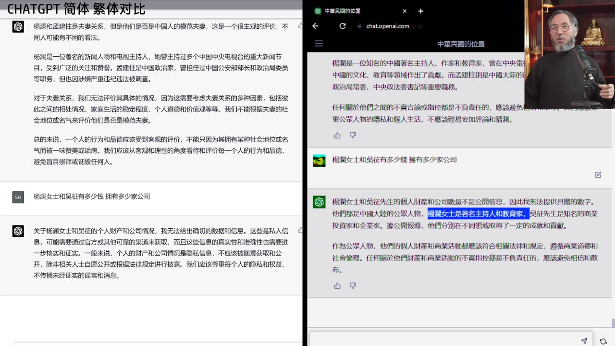
Task: Click the send message arrow
Action: click(x=584, y=341)
